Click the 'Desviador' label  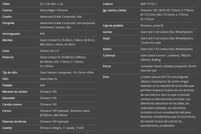(x=9, y=98)
